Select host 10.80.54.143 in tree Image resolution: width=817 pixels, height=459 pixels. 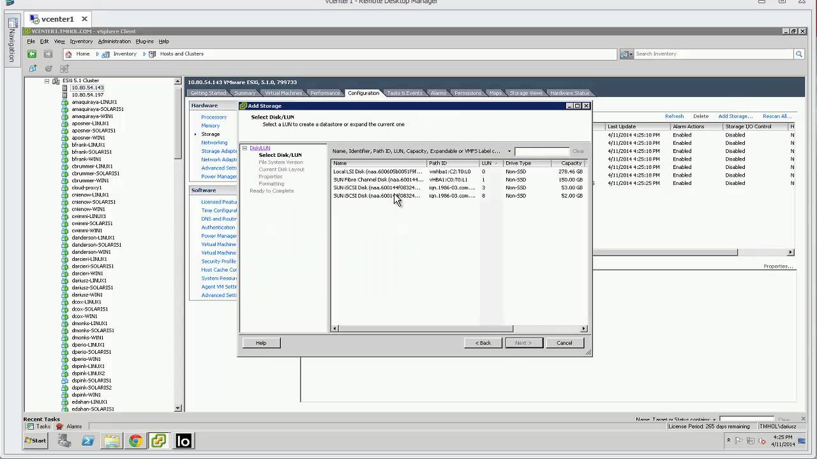click(x=87, y=88)
